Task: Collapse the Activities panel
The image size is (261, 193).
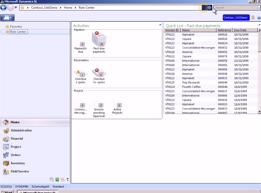Action: 160,25
